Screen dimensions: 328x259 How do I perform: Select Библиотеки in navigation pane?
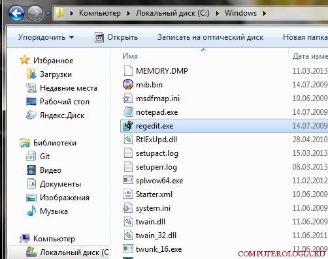[x=55, y=143]
